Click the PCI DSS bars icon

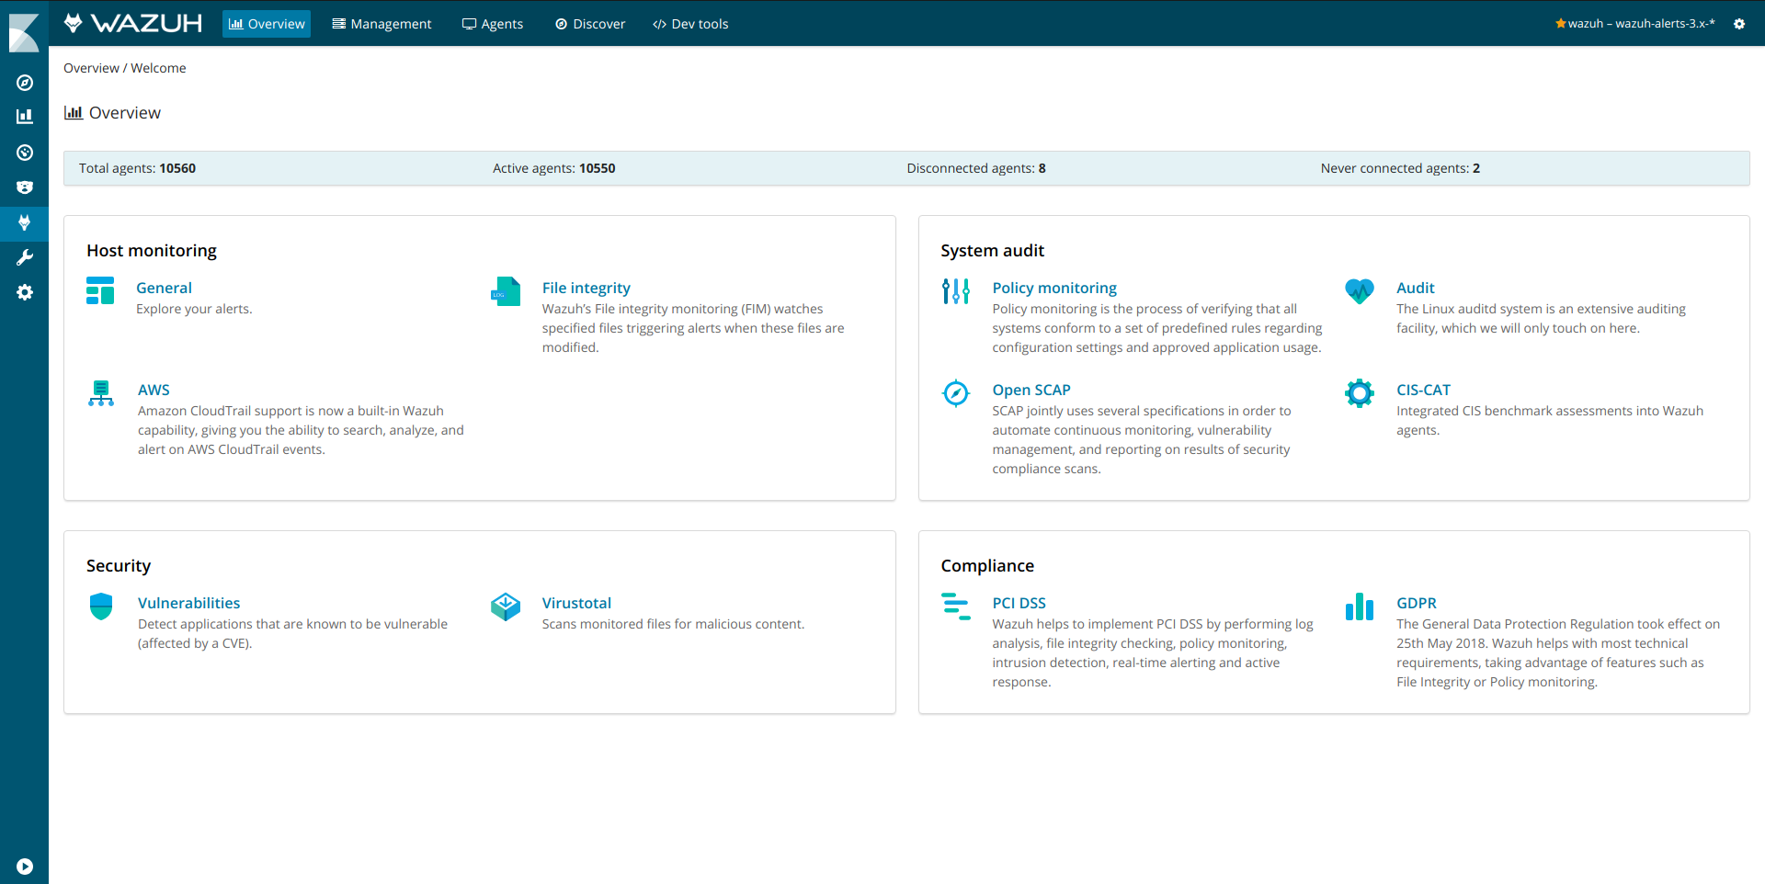point(956,606)
